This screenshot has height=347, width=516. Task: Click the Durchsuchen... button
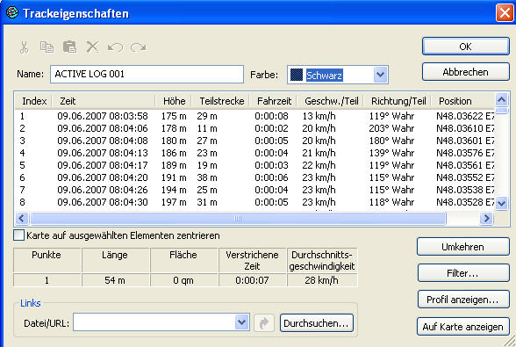tap(316, 323)
